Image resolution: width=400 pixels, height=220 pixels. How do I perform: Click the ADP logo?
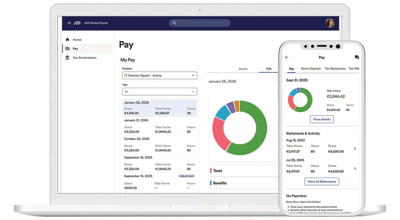(77, 23)
